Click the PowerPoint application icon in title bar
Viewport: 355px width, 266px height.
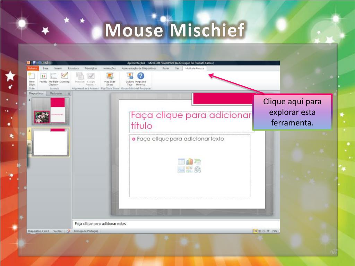(28, 63)
